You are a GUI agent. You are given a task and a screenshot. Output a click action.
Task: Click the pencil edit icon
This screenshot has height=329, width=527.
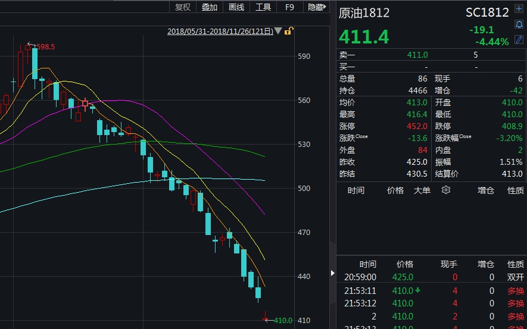519,40
